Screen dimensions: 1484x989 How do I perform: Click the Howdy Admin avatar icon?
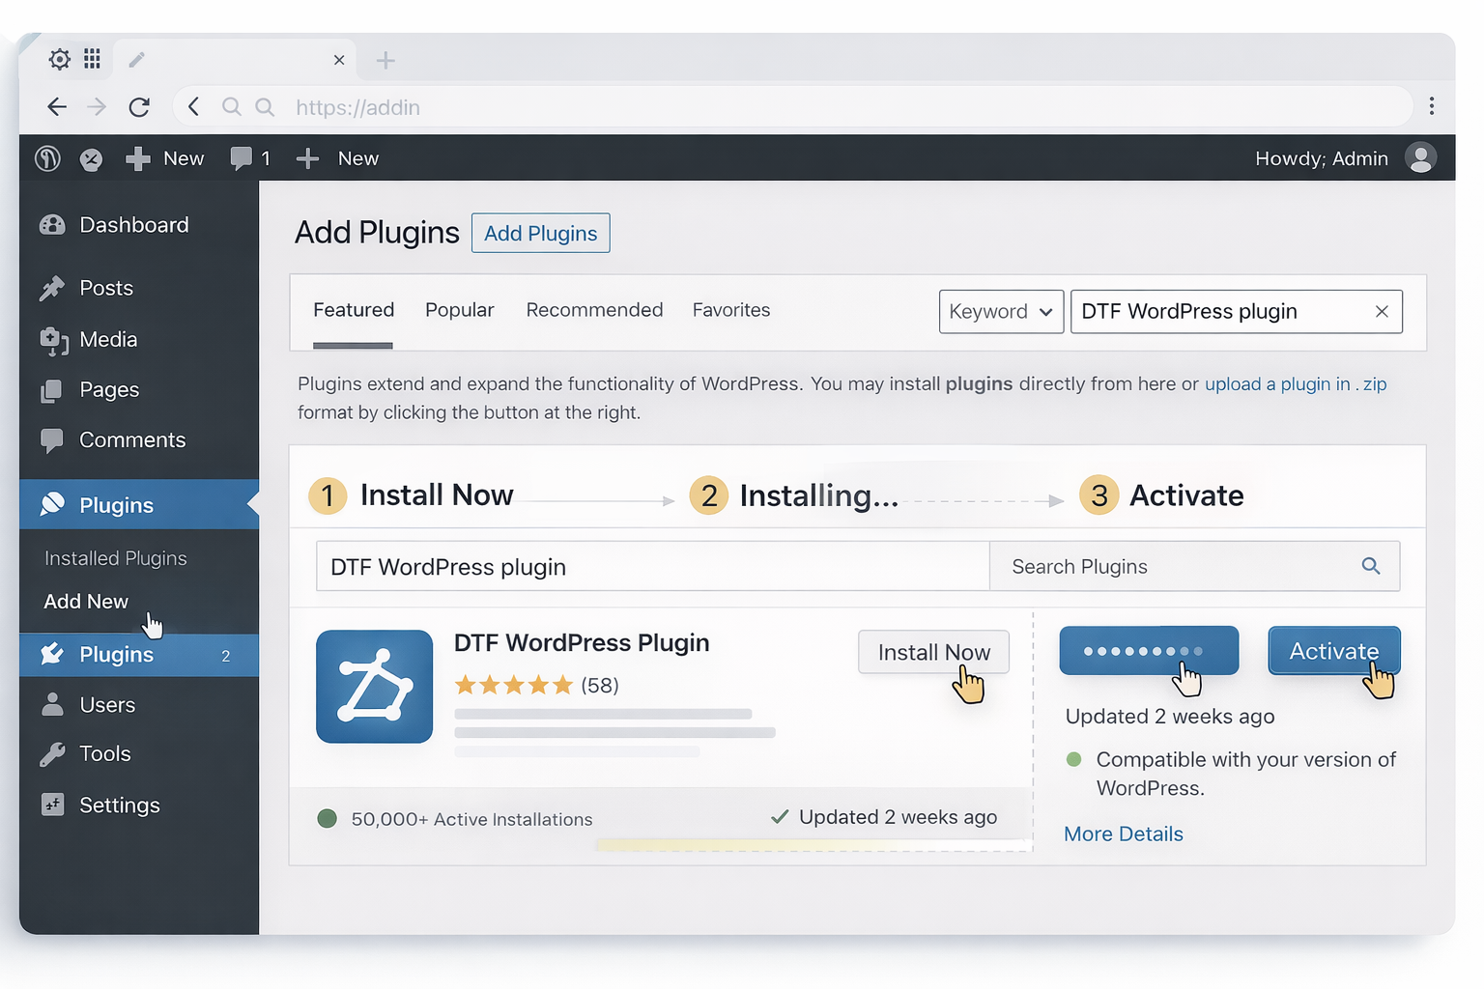[1420, 157]
